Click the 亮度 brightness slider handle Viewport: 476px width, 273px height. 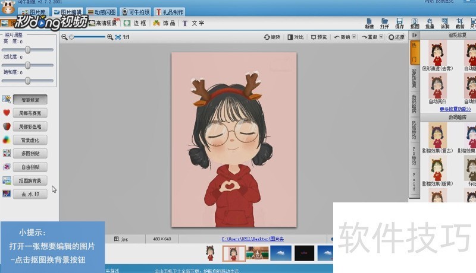pyautogui.click(x=27, y=50)
